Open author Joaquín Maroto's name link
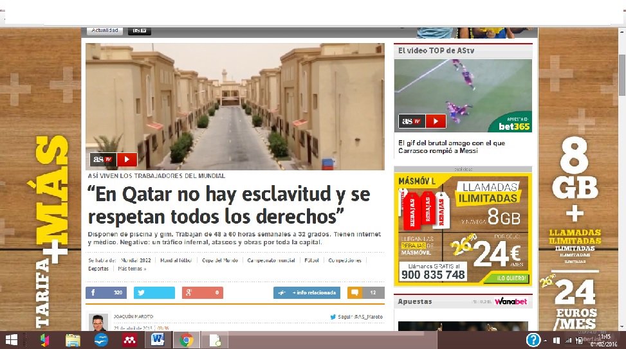 [x=133, y=317]
